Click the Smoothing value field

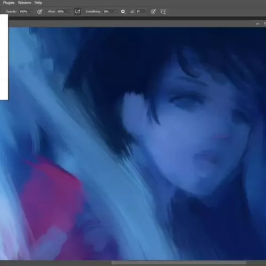108,12
